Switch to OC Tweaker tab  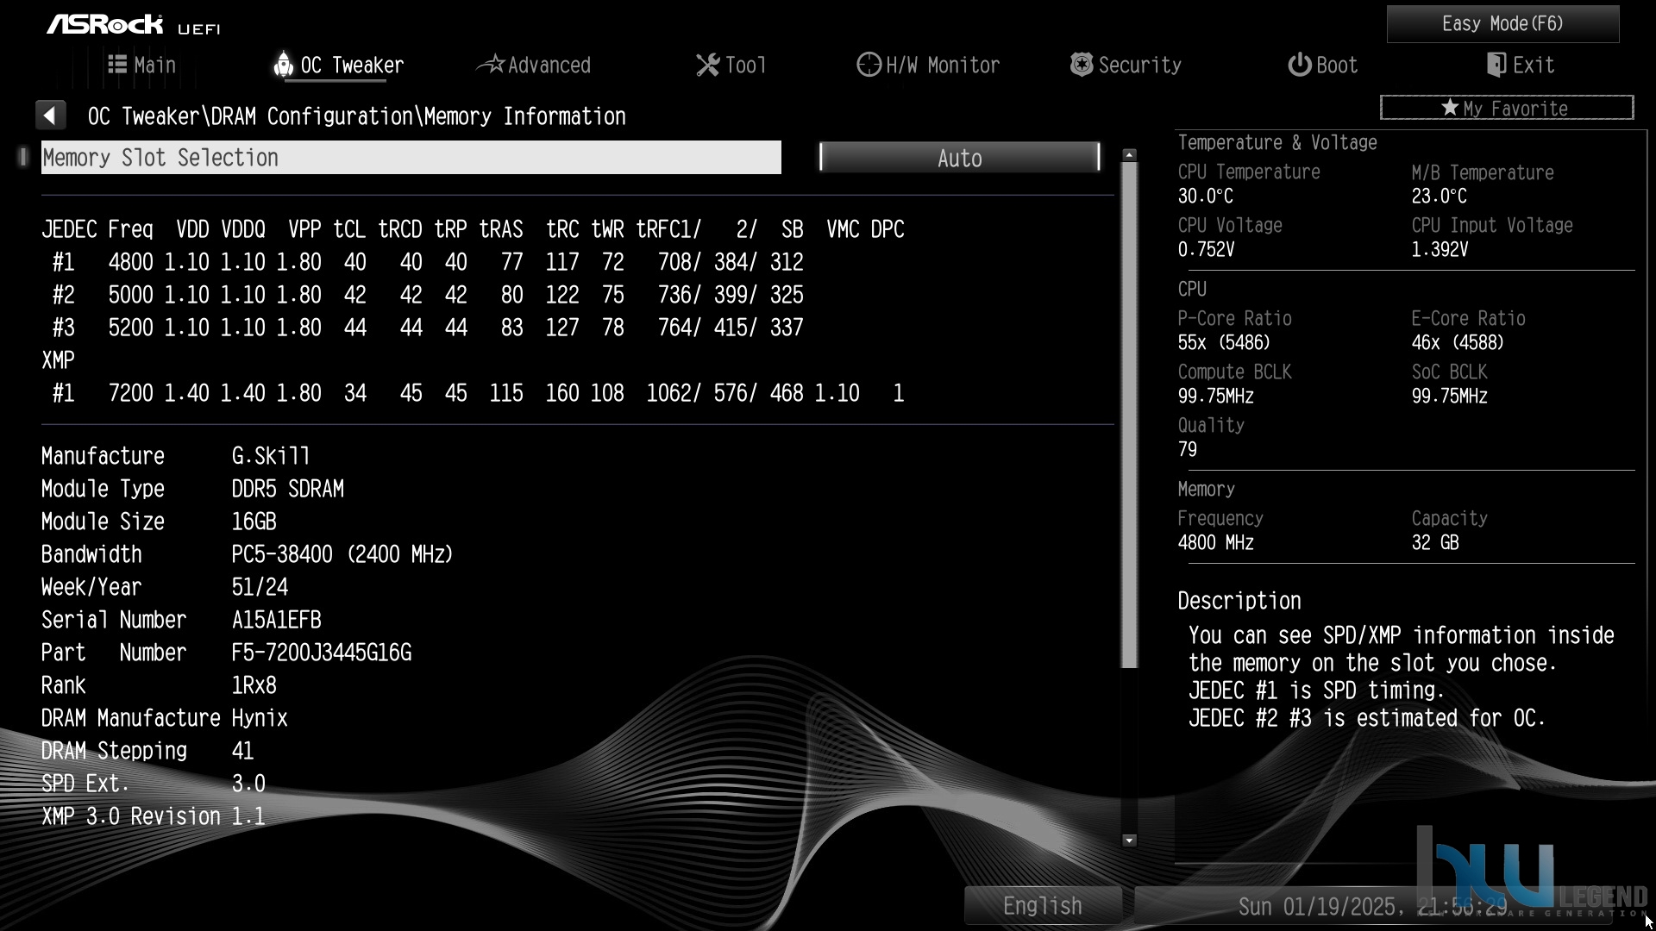tap(339, 65)
